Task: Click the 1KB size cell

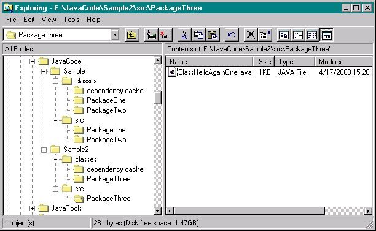Action: coord(265,72)
